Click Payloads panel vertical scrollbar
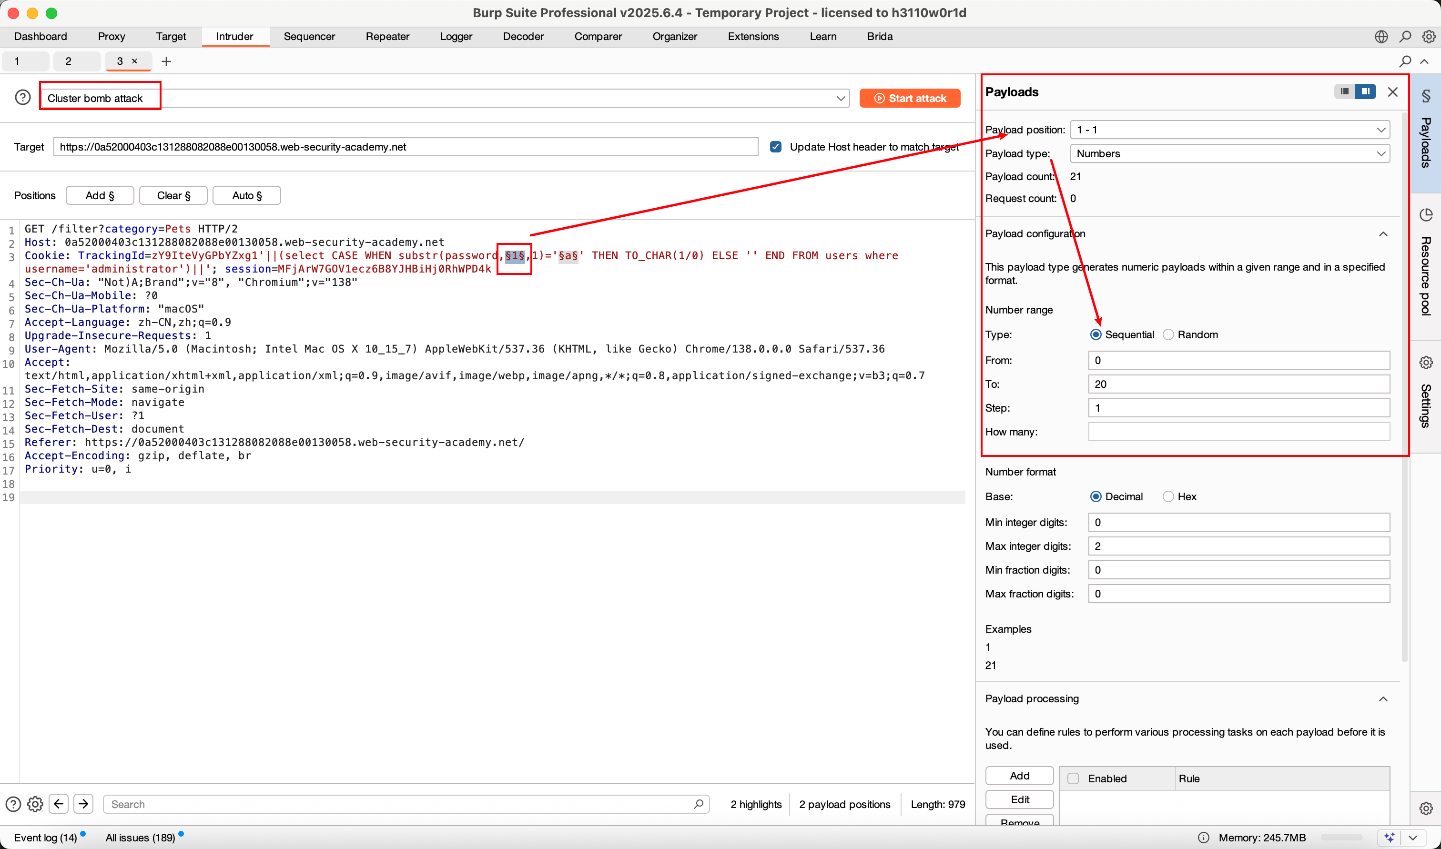The width and height of the screenshot is (1441, 849). [x=1404, y=386]
